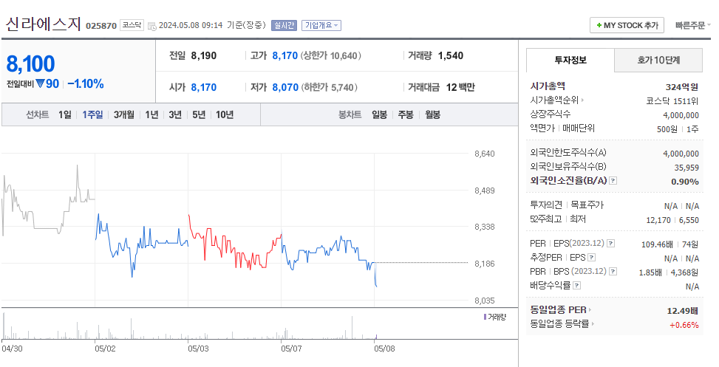
Task: Click the 코스닥 market badge
Action: click(x=132, y=25)
